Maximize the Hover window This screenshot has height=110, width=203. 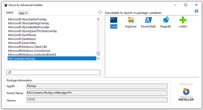coord(186,5)
